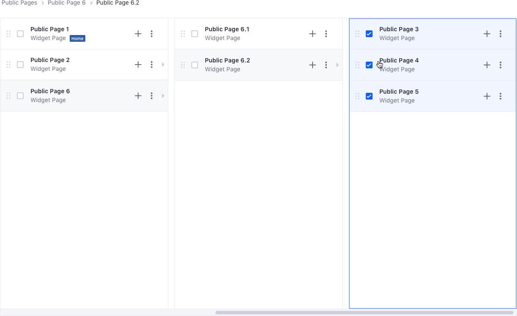Viewport: 517px width, 316px height.
Task: Select the Public Page 6.1 checkbox
Action: coord(195,34)
